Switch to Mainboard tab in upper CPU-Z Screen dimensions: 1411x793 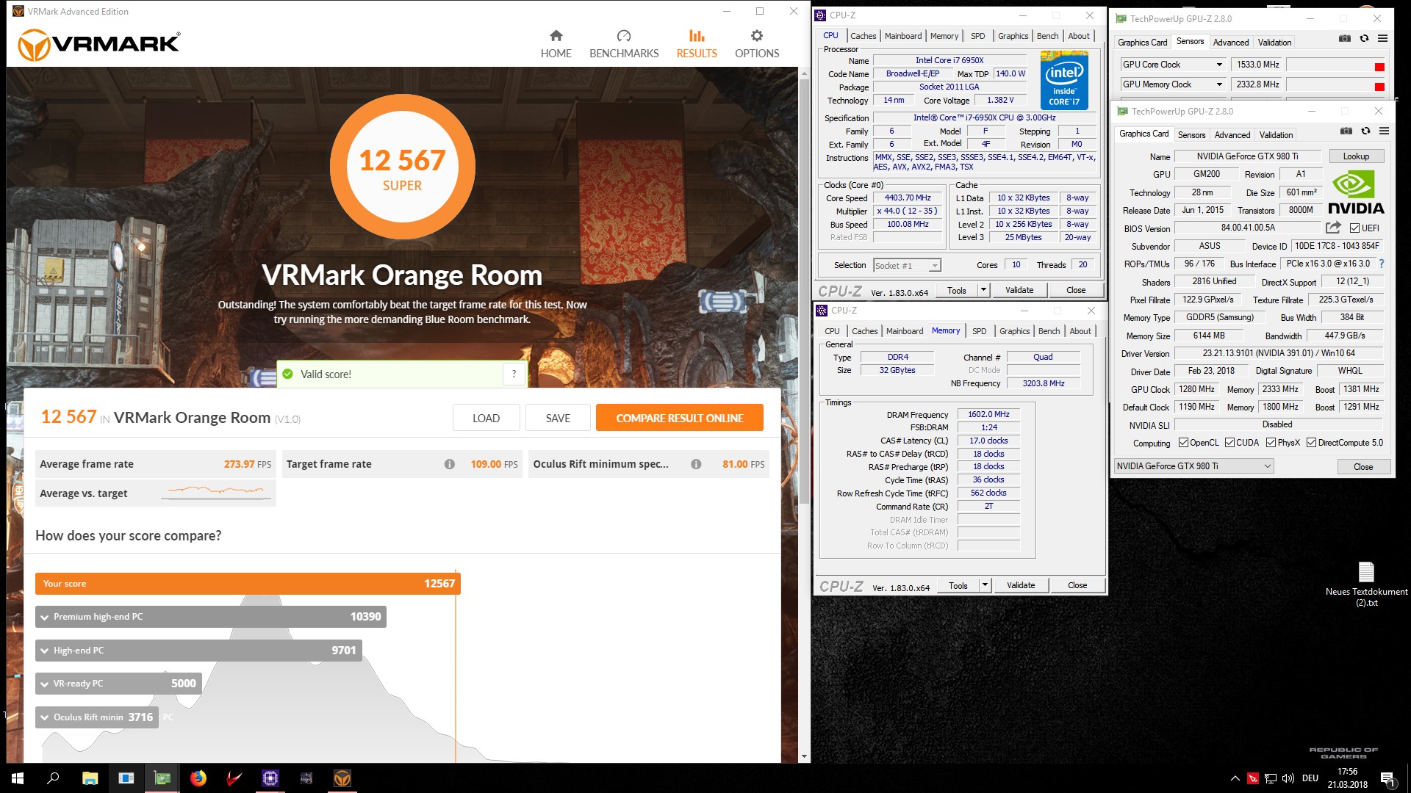pos(903,36)
